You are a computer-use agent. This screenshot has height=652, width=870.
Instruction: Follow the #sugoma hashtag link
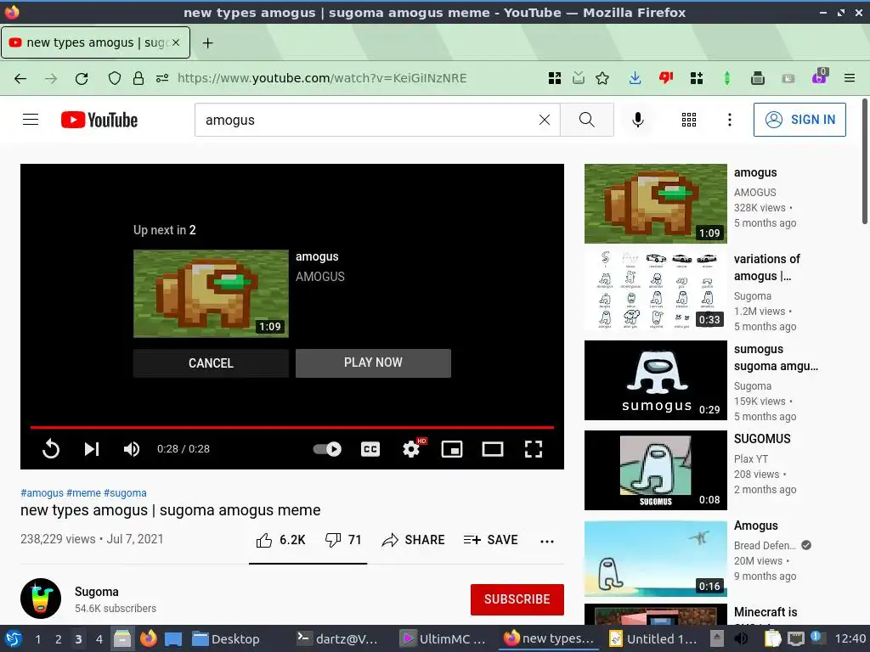pyautogui.click(x=126, y=493)
